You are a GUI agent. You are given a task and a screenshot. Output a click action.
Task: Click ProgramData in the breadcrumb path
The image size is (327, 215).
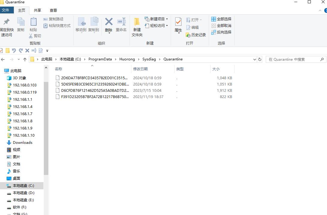tap(100, 59)
